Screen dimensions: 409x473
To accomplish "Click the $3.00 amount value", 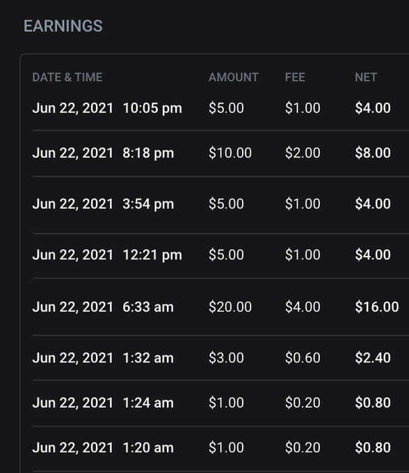I will pos(226,358).
